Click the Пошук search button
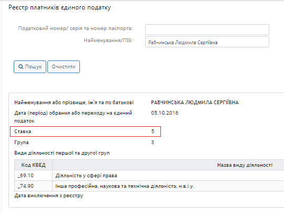 [30, 67]
